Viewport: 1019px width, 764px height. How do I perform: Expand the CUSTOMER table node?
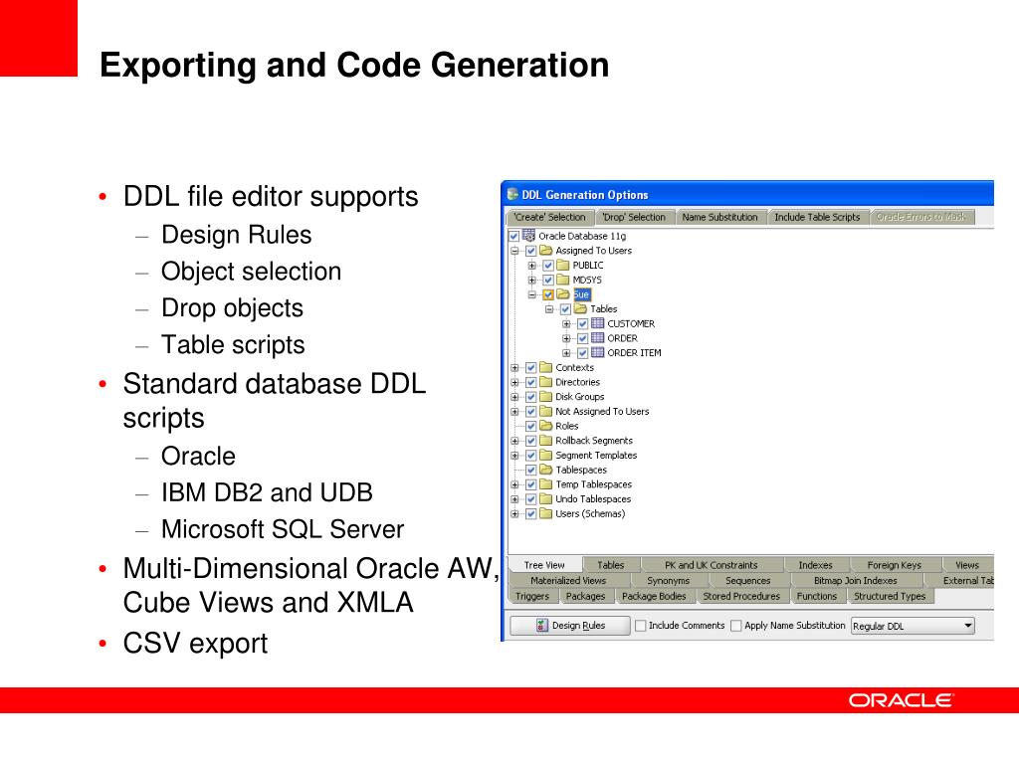566,323
